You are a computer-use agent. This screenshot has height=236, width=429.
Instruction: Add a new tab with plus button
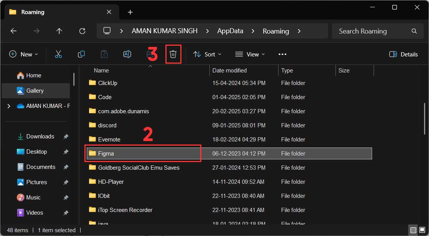(130, 12)
